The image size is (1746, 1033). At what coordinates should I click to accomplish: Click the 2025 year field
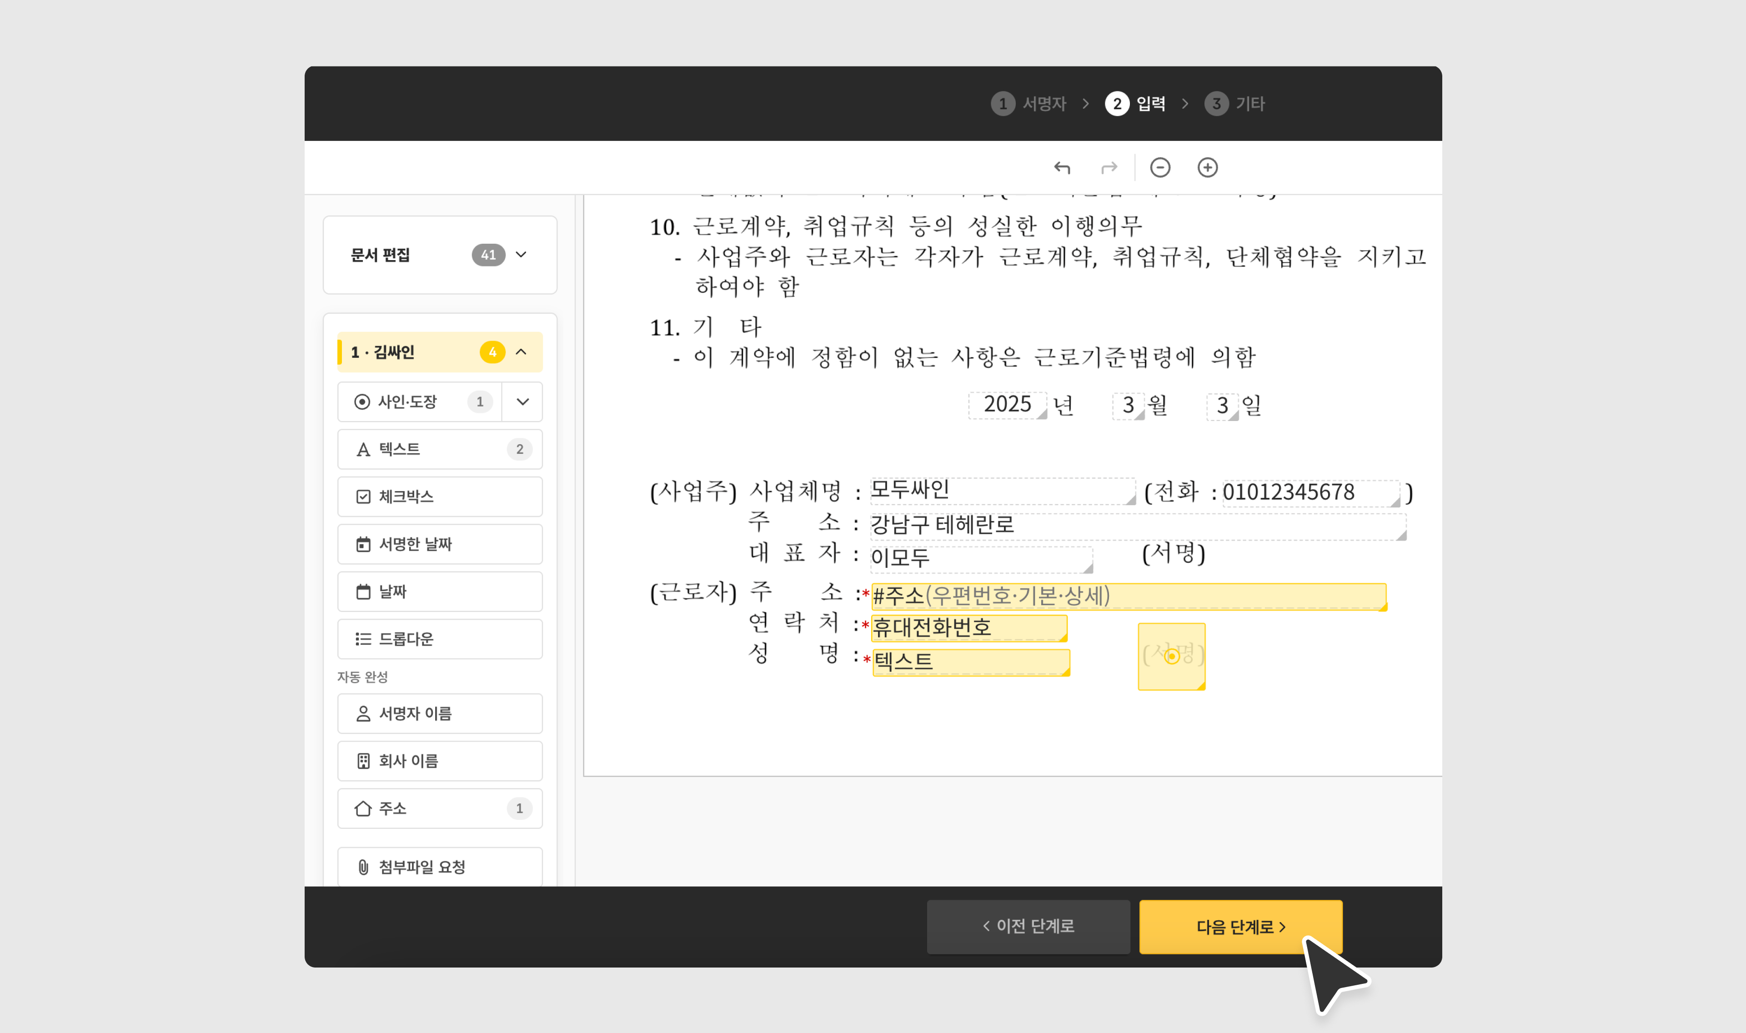[x=1007, y=405]
